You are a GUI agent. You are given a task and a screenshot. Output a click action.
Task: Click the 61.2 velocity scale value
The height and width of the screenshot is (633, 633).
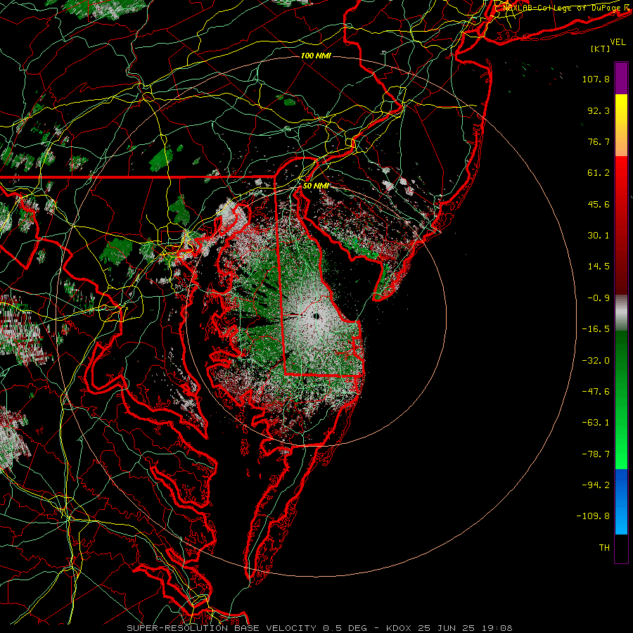point(599,173)
